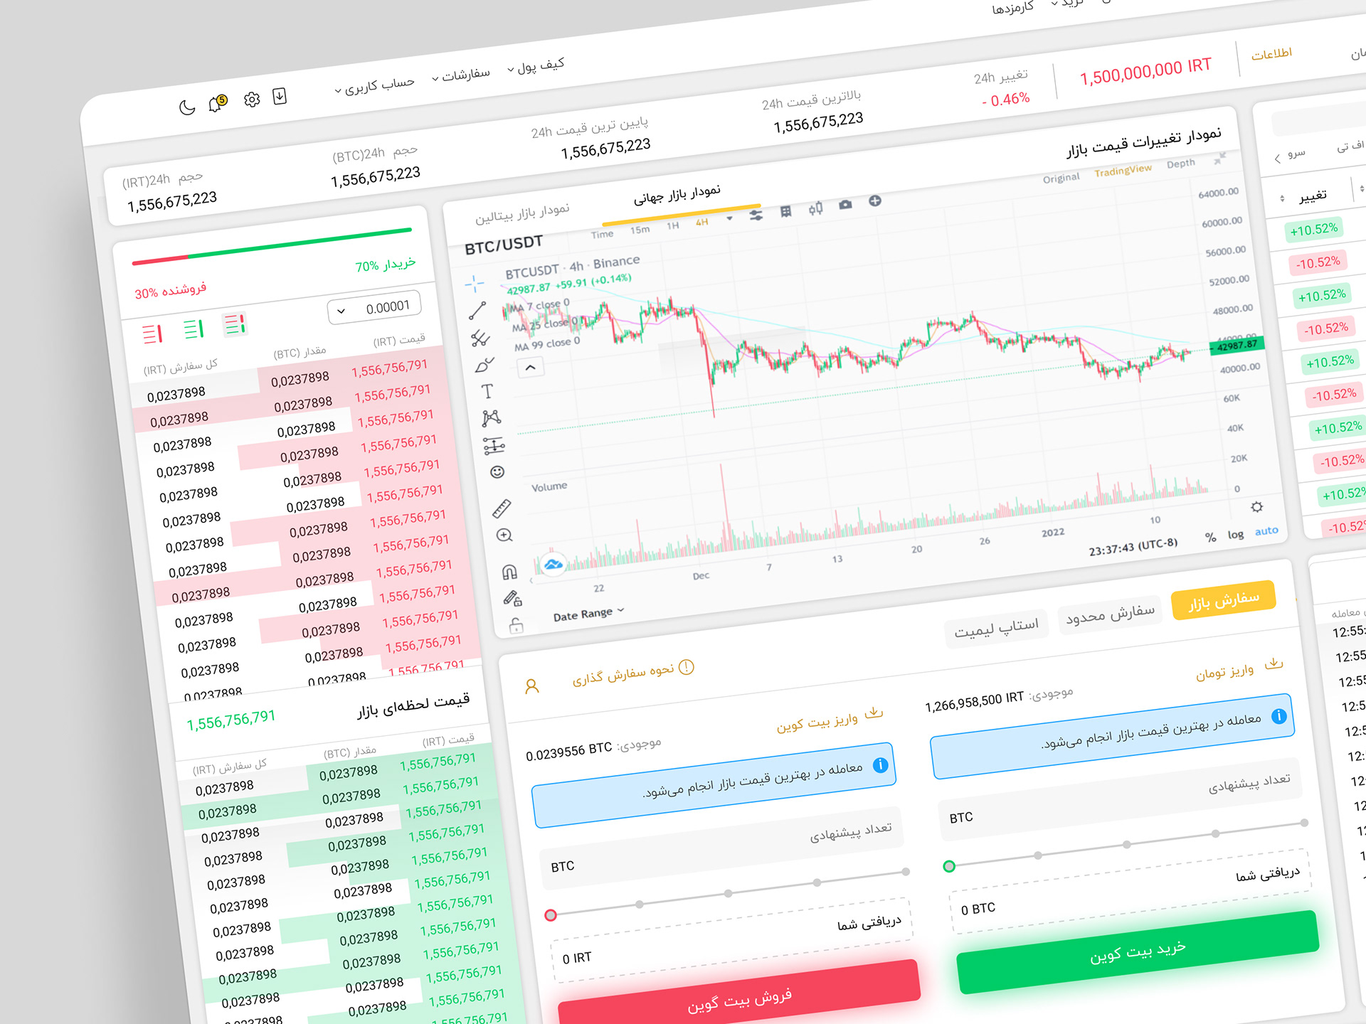Click the green buy amount slider handle
The height and width of the screenshot is (1024, 1366).
(949, 866)
